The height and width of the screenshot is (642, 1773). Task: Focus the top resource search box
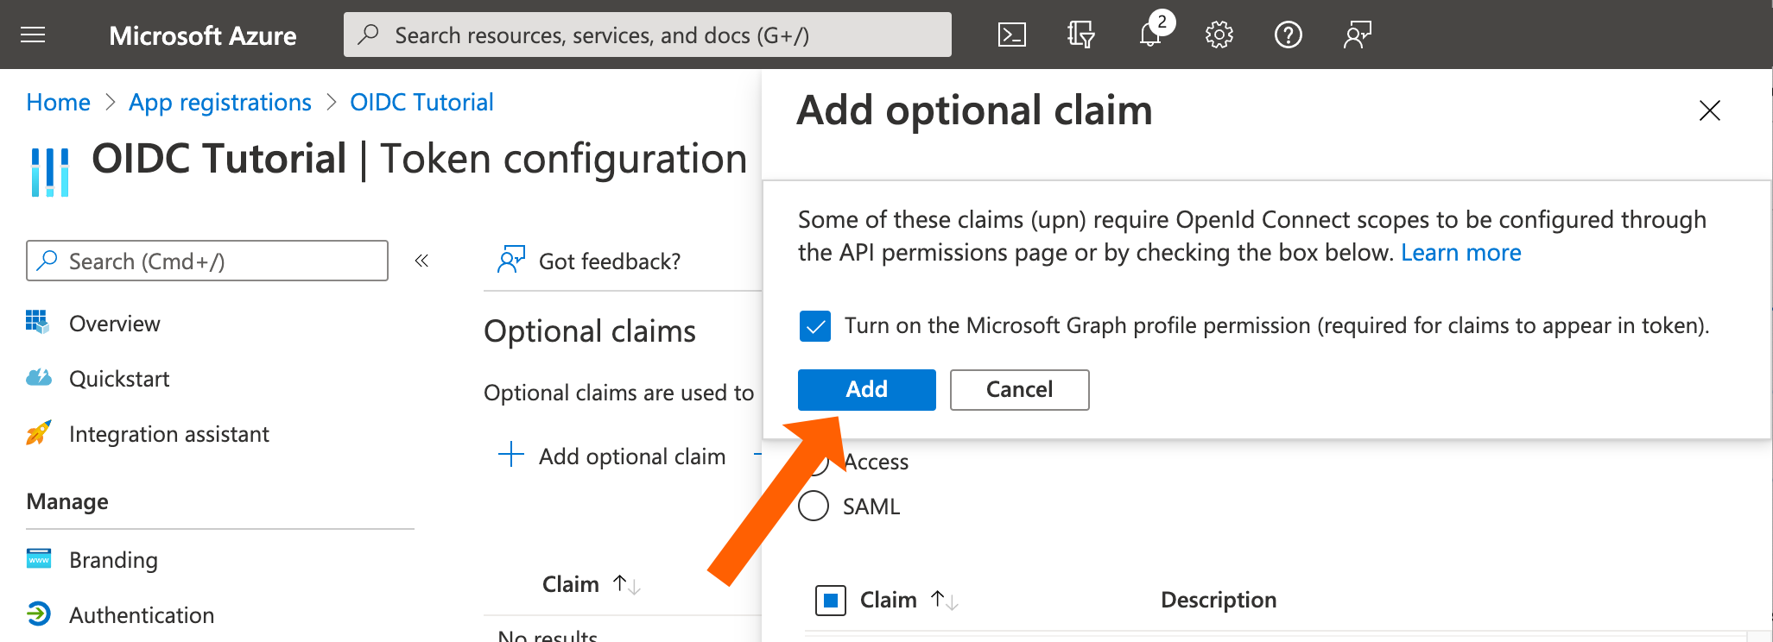648,35
